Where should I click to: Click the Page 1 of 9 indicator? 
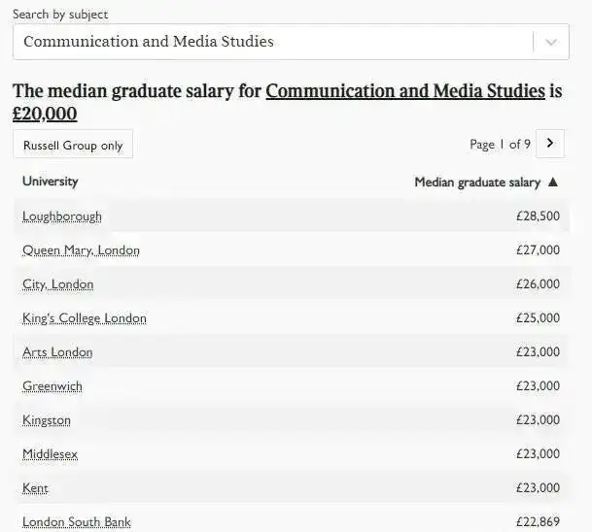[500, 144]
